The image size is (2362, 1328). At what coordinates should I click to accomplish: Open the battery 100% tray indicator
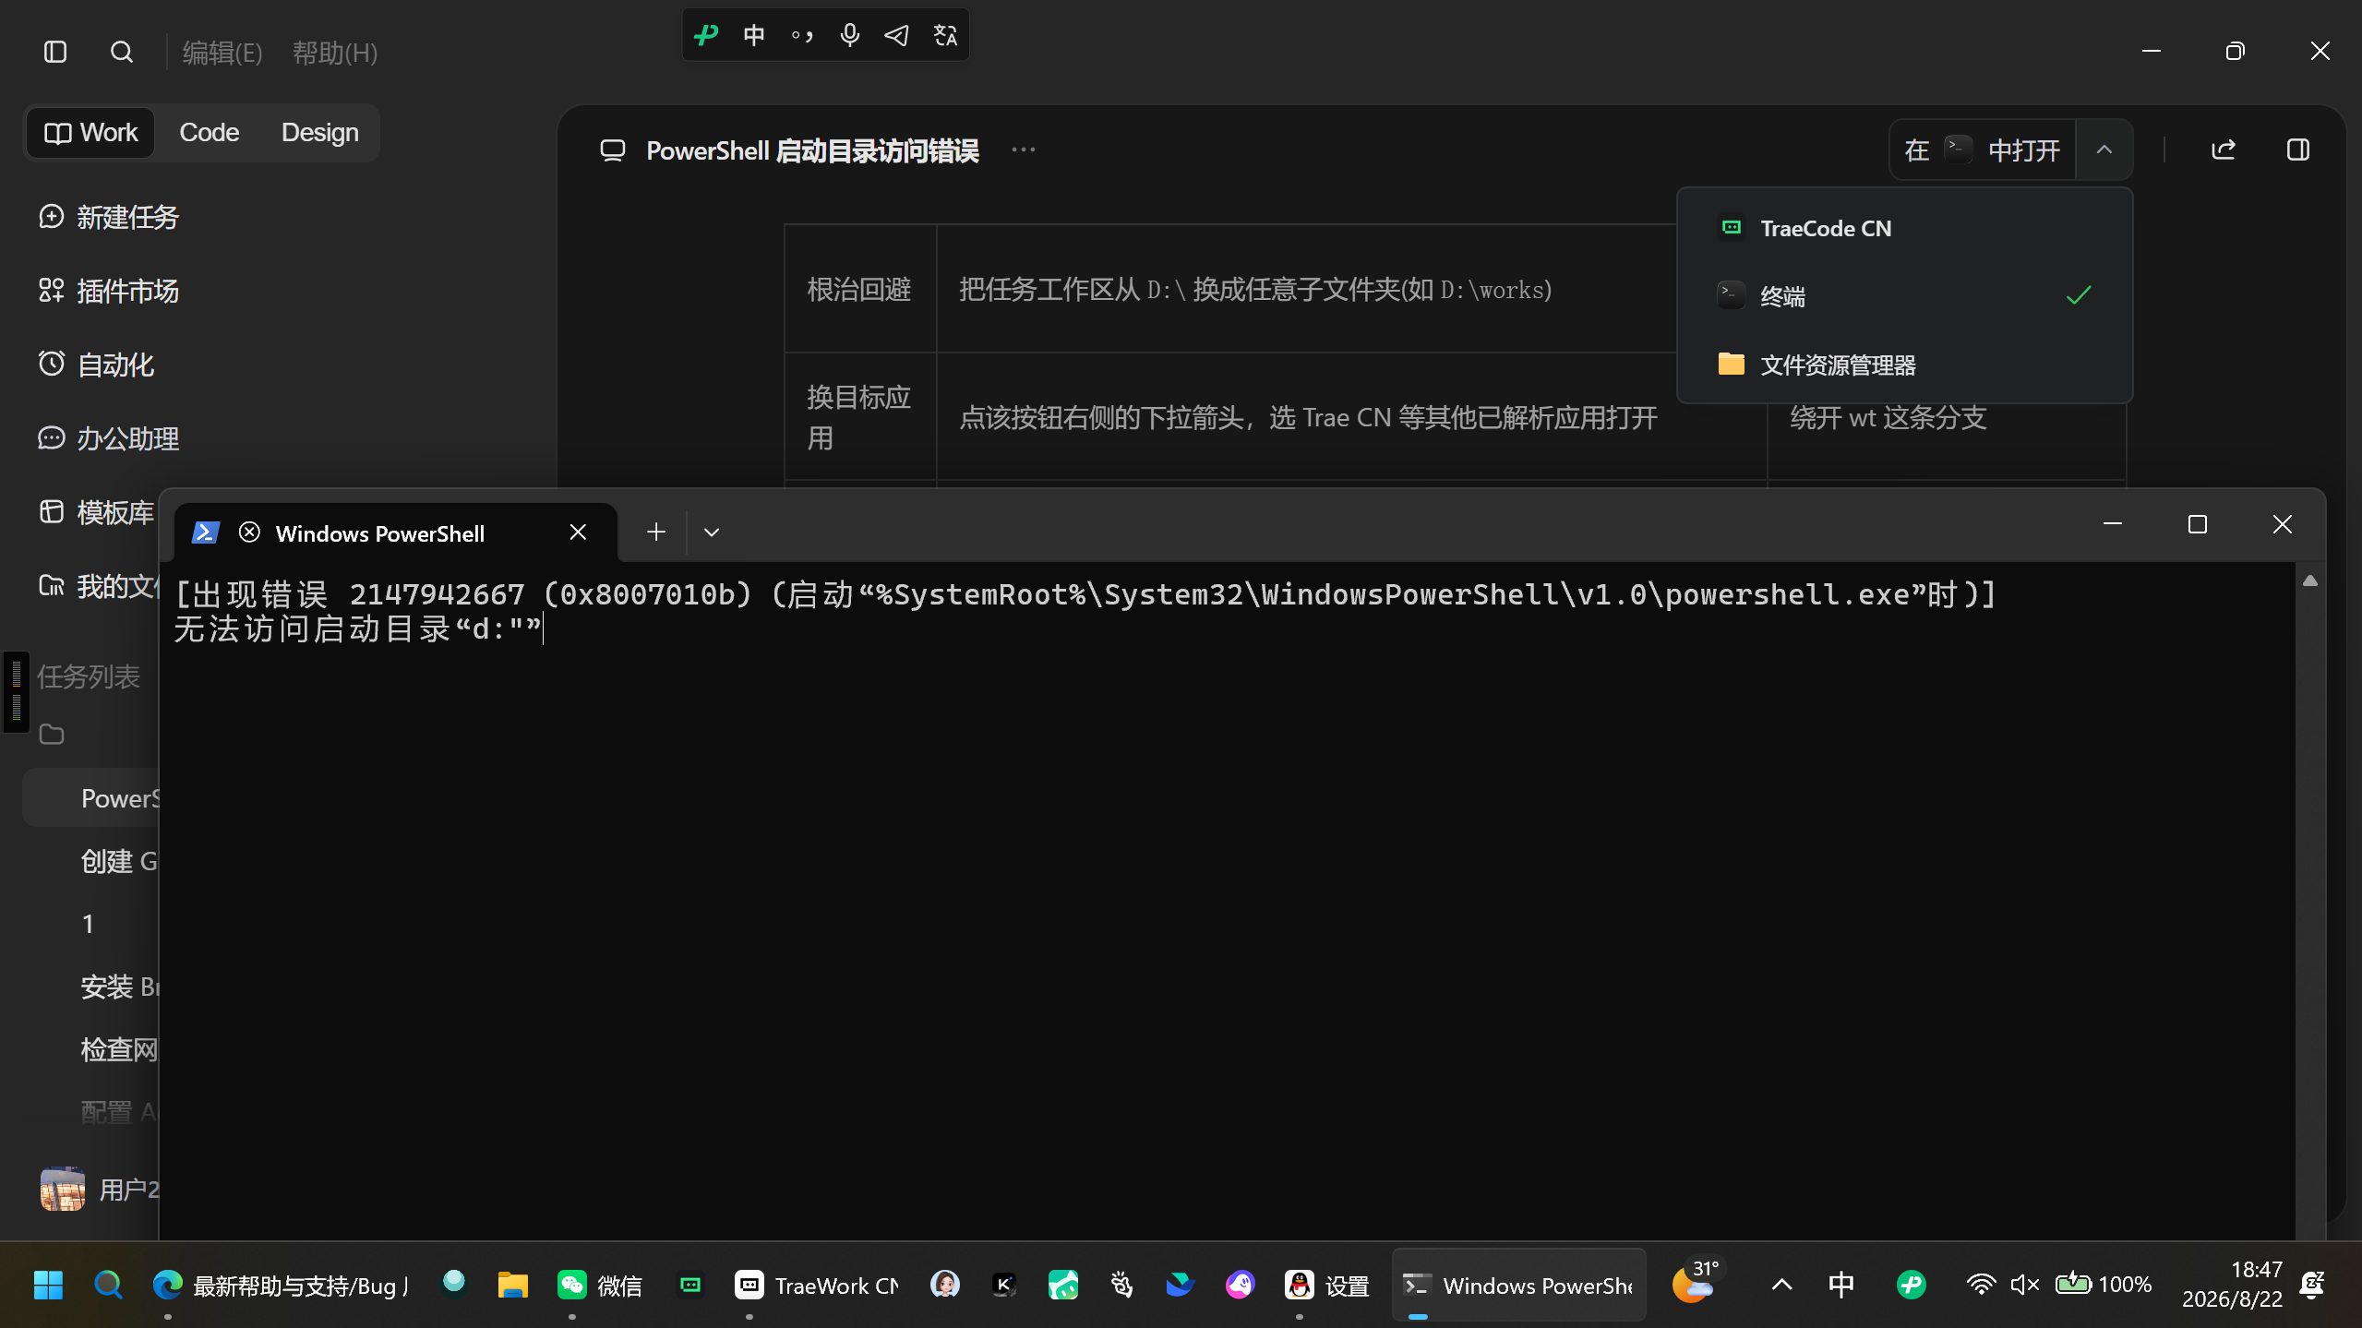(x=2103, y=1285)
